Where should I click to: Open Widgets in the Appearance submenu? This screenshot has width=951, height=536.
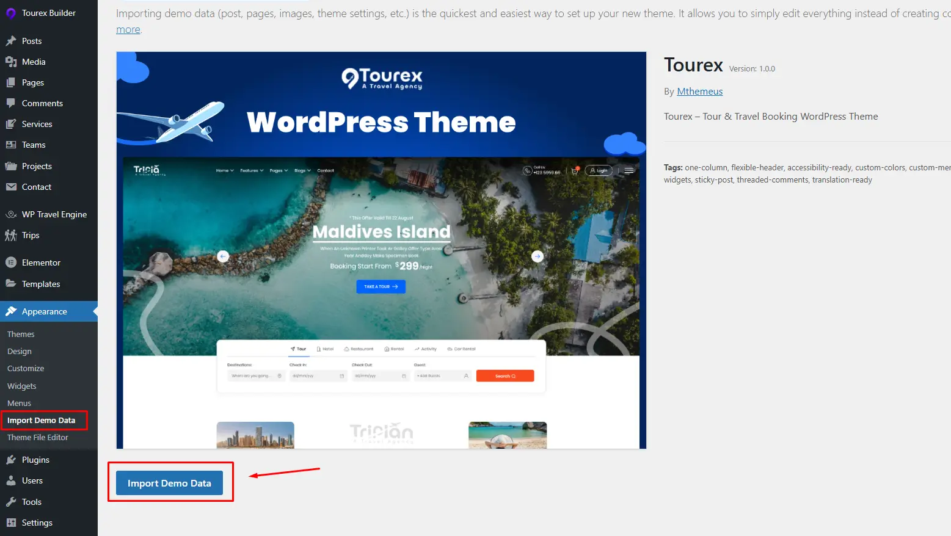22,386
